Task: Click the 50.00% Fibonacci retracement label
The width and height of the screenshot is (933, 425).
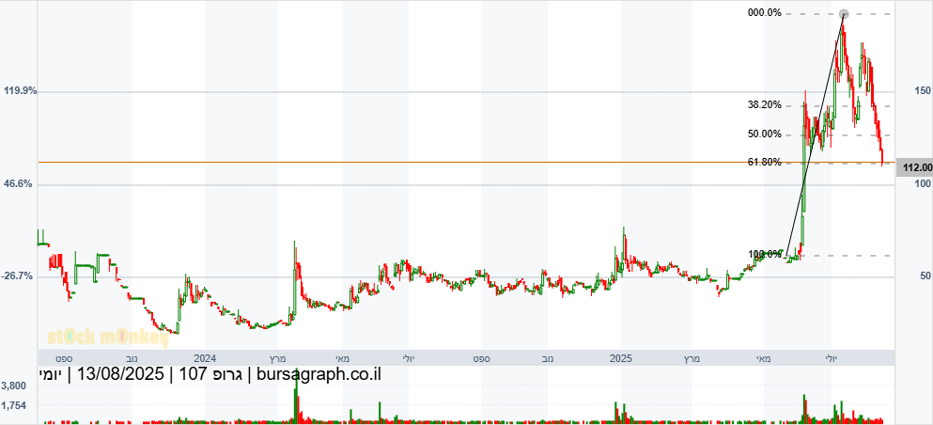Action: [x=765, y=134]
